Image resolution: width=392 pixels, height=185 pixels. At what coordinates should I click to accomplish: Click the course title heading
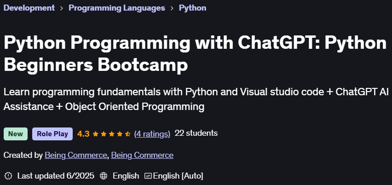(x=195, y=53)
